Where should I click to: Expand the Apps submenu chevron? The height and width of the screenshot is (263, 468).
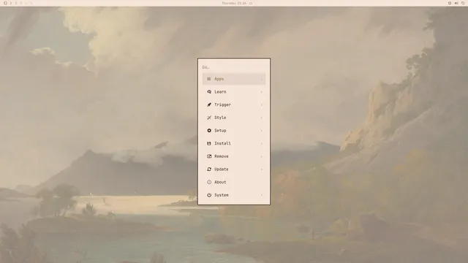point(262,79)
